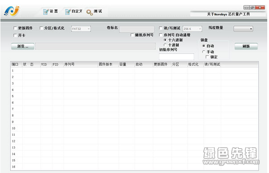The image size is (269, 173).
Task: Enable the 更新固件 checkbox
Action: [15, 28]
